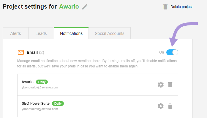Screen dimensions: 207x118
Task: Remove the SEO PowerSuite notification with trash icon
Action: [170, 106]
